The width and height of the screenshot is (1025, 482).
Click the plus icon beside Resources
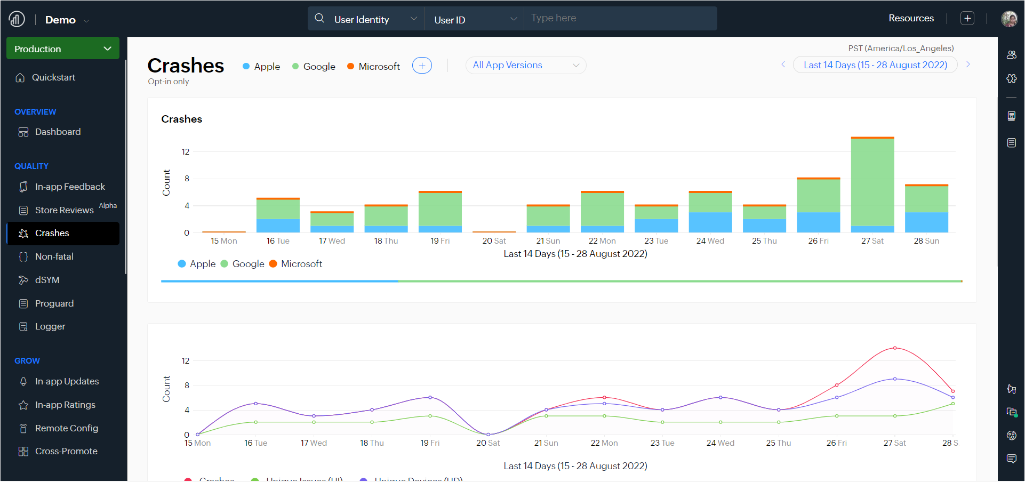click(x=967, y=19)
